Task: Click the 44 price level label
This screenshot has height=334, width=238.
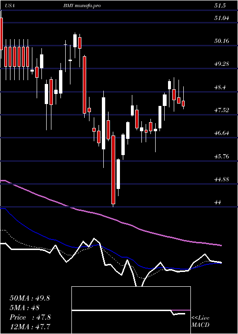Action: [218, 202]
